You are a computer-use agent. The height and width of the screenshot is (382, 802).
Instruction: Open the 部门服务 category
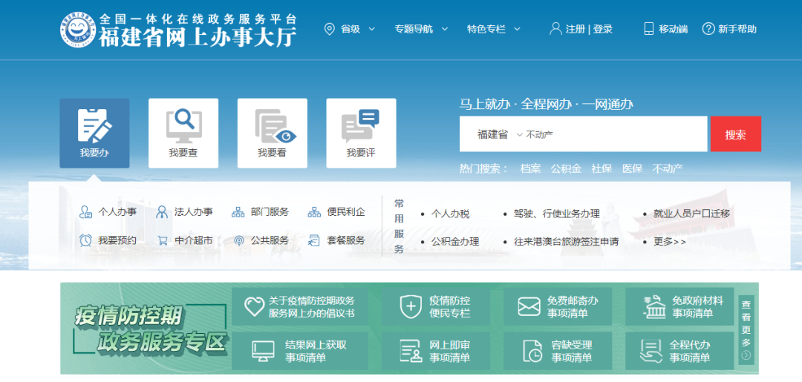[x=270, y=212]
